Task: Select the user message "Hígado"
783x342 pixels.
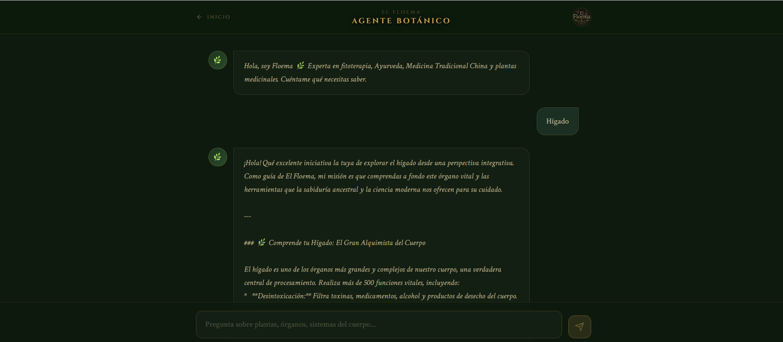Action: pyautogui.click(x=558, y=121)
